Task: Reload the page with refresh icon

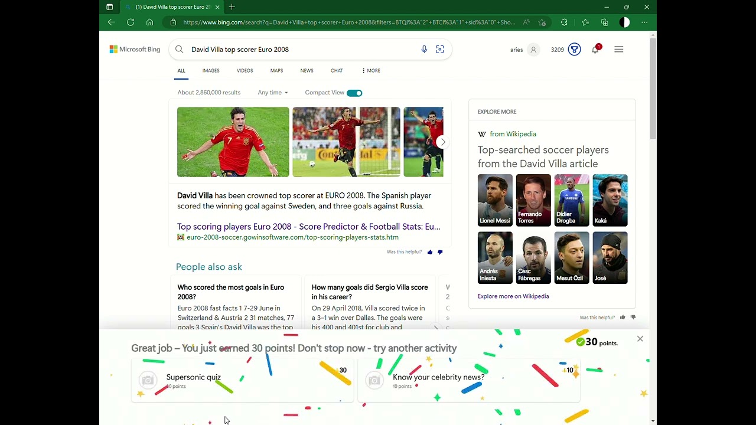Action: click(x=131, y=22)
